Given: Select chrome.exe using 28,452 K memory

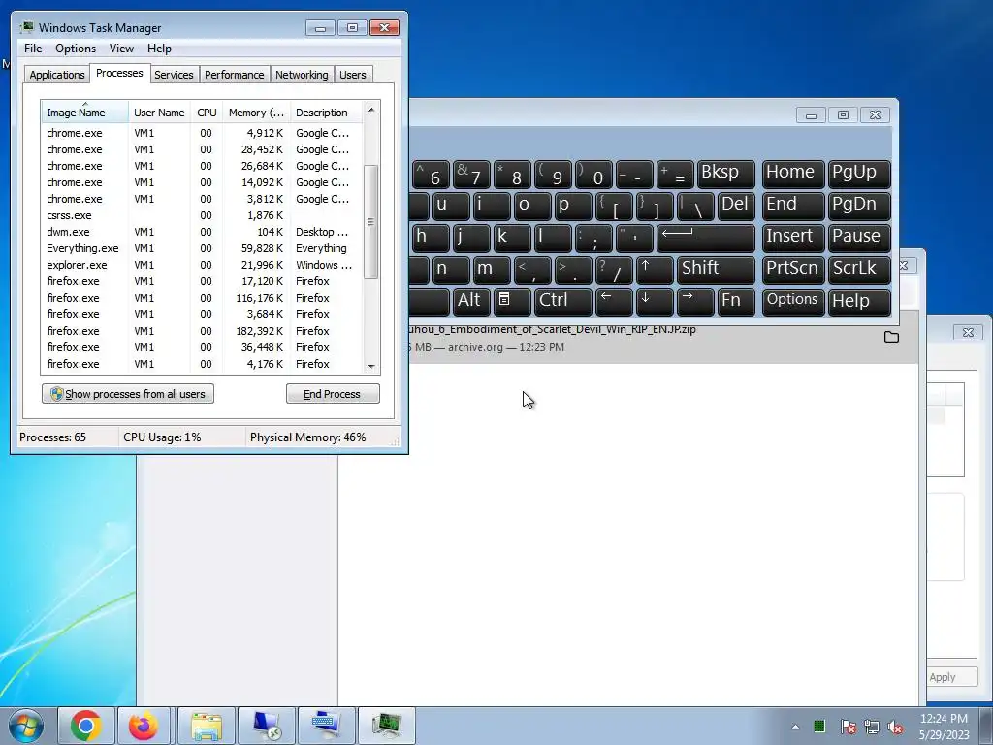Looking at the screenshot, I should pyautogui.click(x=202, y=149).
